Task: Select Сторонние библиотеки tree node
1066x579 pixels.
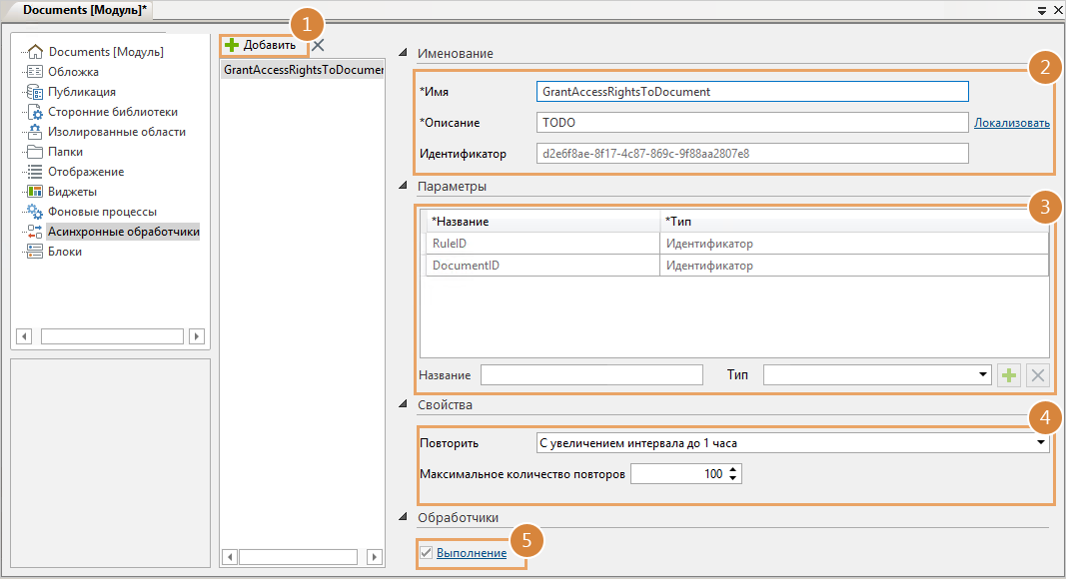Action: point(112,112)
